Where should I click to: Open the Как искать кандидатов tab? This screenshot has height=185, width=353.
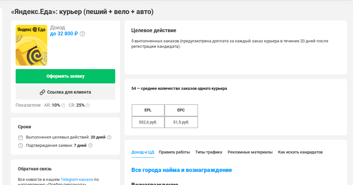[300, 152]
